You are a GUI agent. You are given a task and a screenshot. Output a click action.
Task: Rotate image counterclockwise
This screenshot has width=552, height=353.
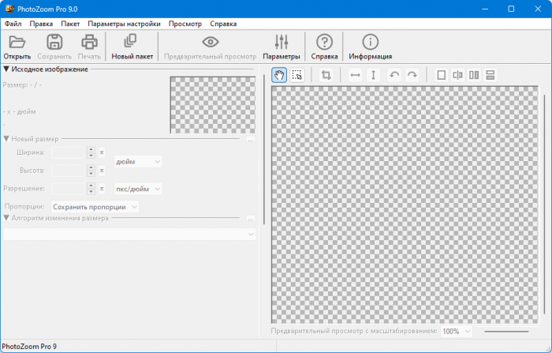(394, 75)
